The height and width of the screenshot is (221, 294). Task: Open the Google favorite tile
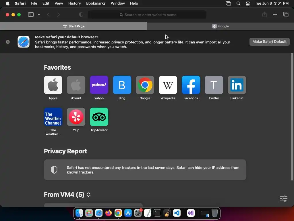145,85
